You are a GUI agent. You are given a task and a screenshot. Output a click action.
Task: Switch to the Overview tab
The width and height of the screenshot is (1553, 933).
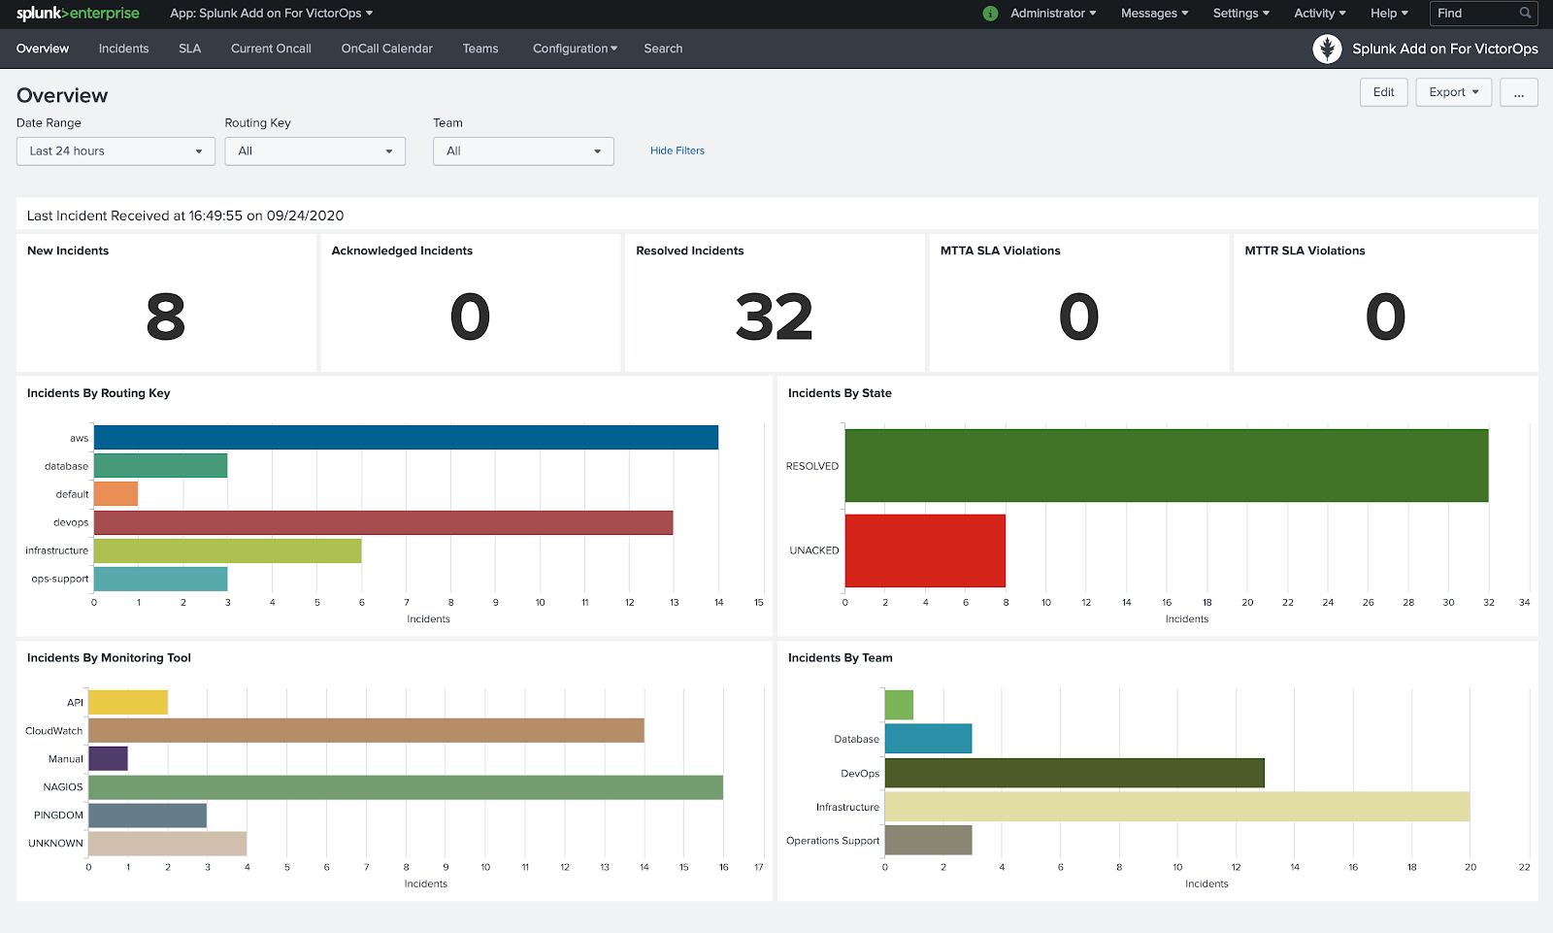tap(43, 49)
